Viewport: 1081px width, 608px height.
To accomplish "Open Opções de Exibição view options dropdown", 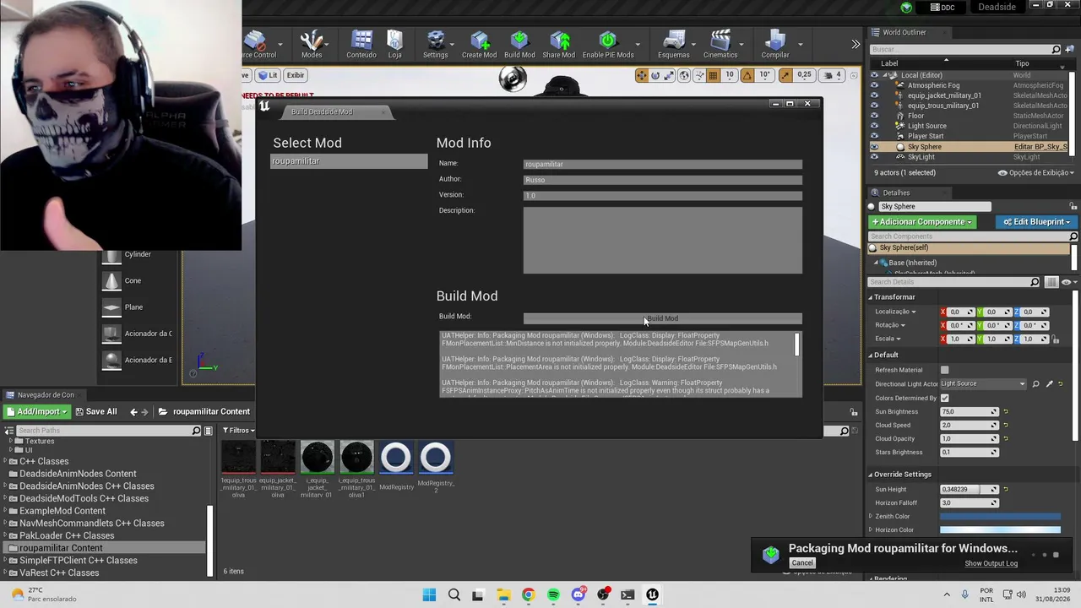I will coord(1036,172).
